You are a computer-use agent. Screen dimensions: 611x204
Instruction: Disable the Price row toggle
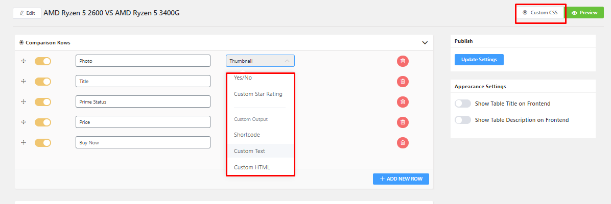[x=43, y=122]
